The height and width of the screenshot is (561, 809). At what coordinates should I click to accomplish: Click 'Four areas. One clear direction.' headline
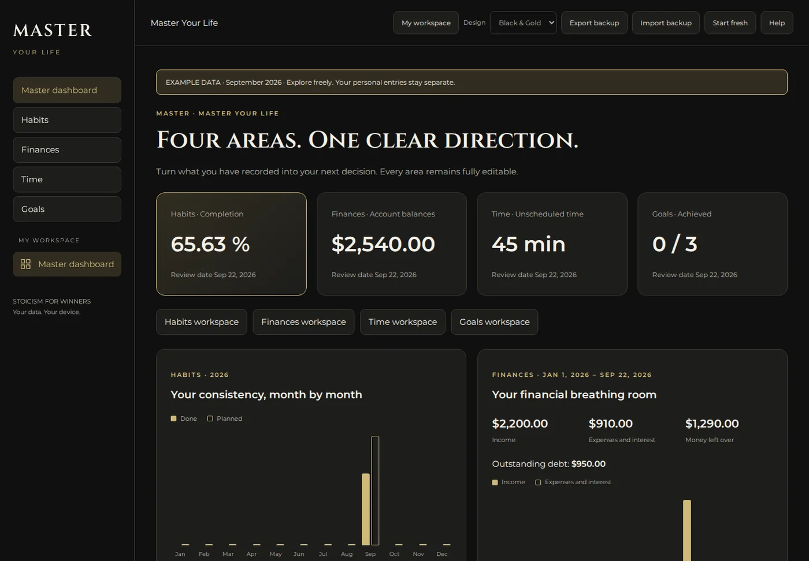[x=368, y=140]
